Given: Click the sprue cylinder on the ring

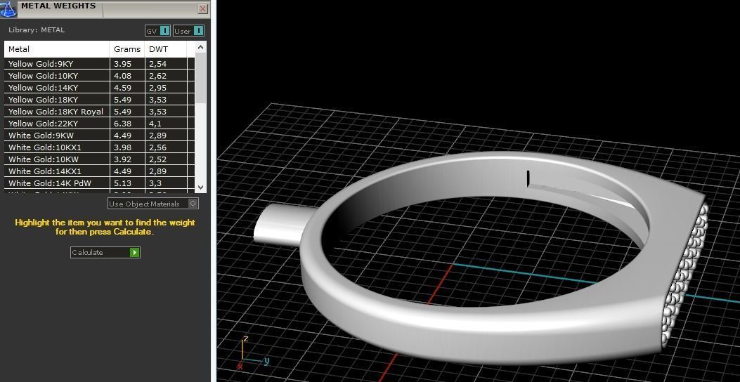Looking at the screenshot, I should click(x=282, y=225).
